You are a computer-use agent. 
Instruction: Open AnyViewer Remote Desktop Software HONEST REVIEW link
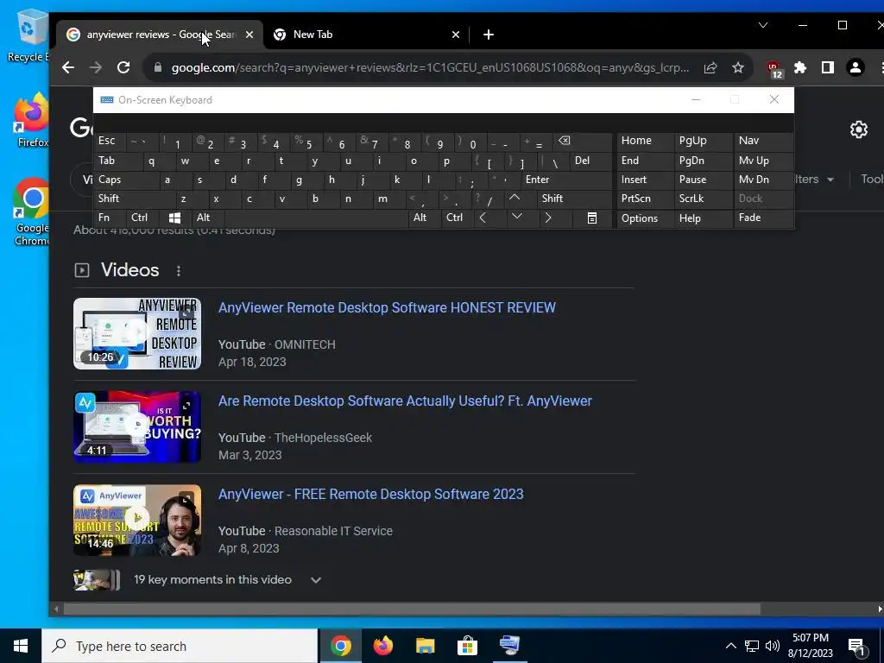pos(387,308)
